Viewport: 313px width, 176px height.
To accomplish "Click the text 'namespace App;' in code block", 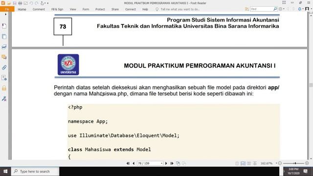I will [88, 121].
